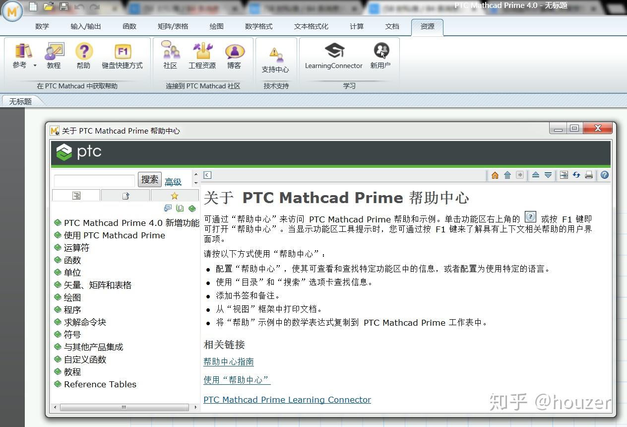Switch to the 文本格式化 ribbon tab

click(311, 26)
